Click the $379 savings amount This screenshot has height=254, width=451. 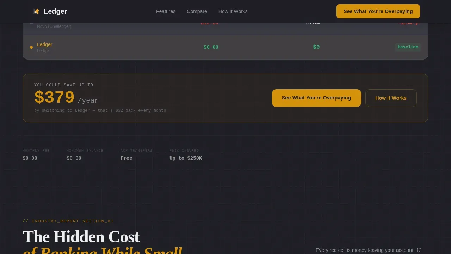click(54, 98)
